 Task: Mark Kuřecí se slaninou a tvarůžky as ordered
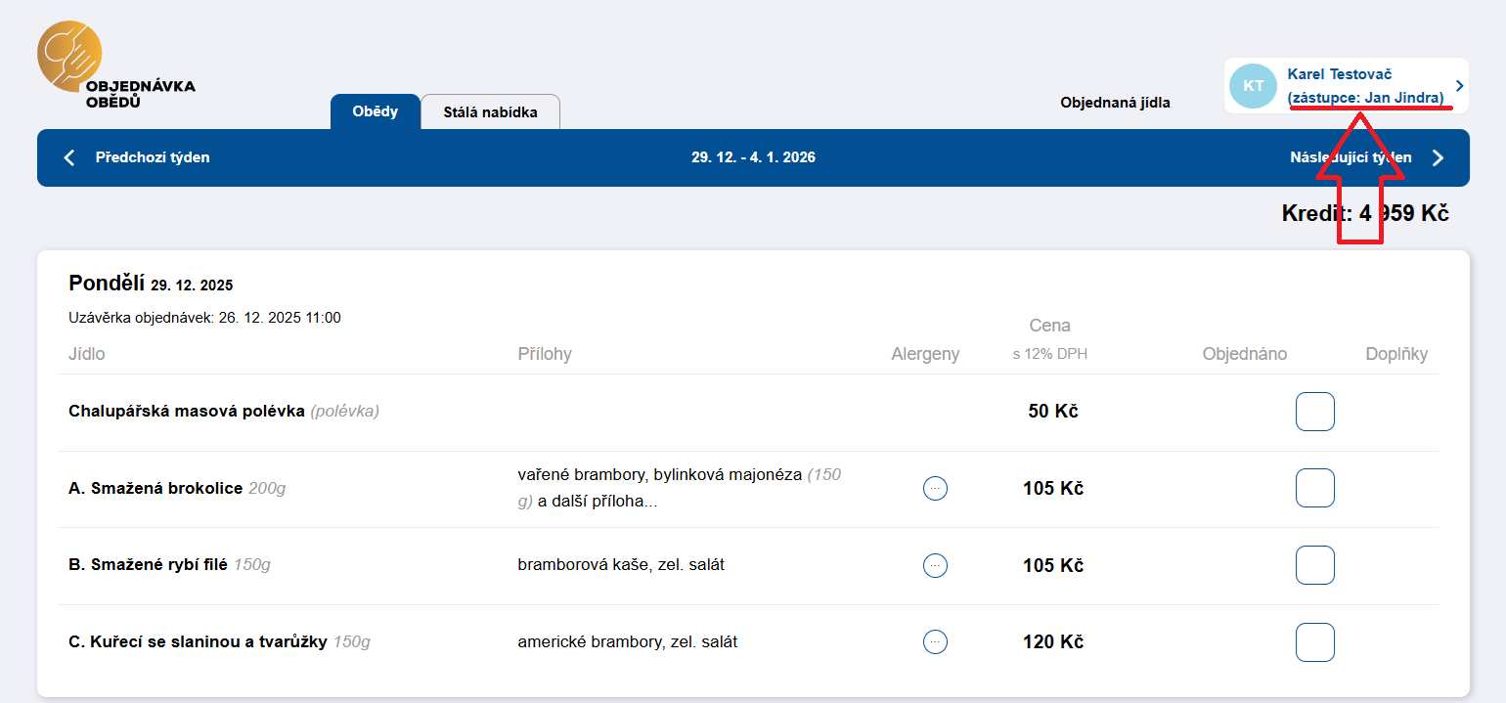[1314, 642]
